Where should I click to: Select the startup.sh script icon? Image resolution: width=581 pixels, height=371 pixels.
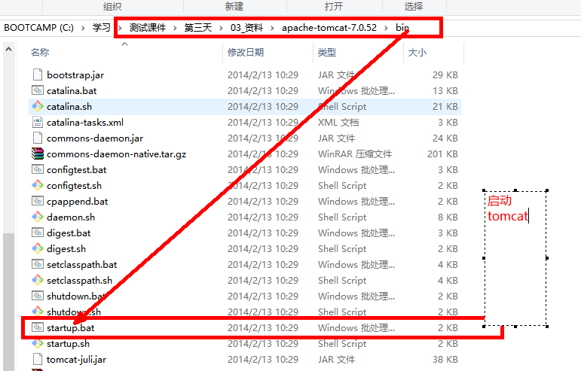pyautogui.click(x=38, y=344)
